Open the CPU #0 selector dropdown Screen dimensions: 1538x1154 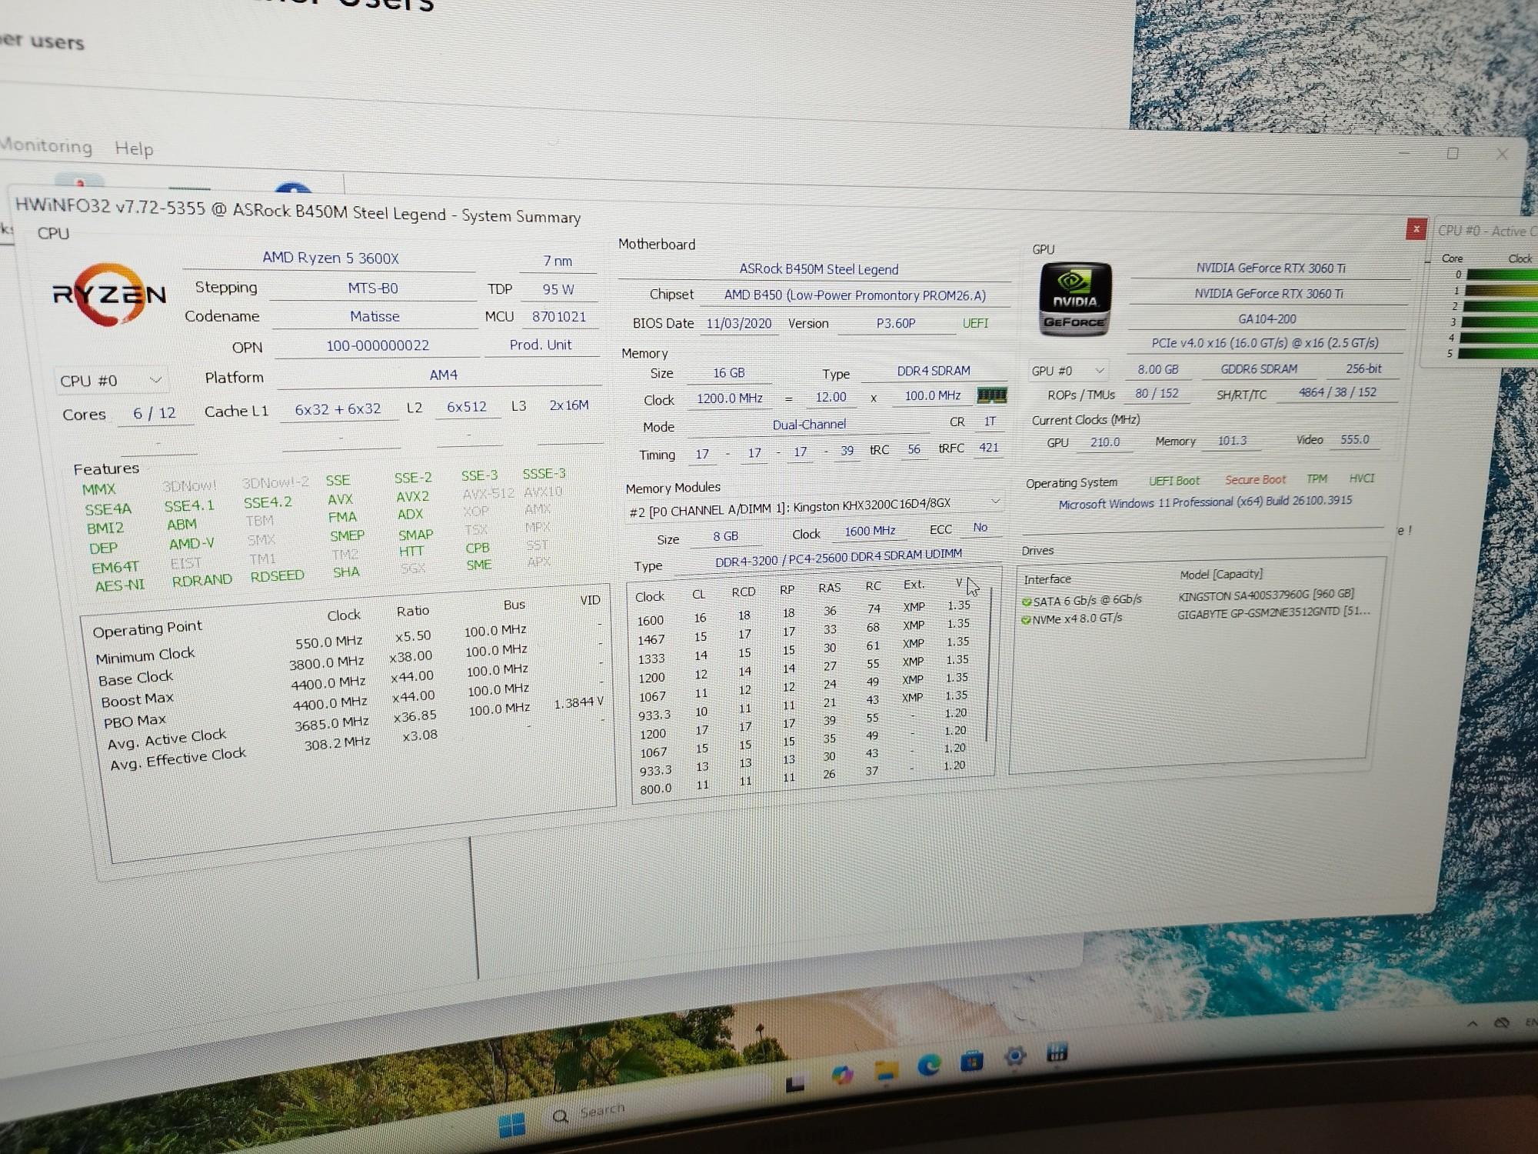112,381
